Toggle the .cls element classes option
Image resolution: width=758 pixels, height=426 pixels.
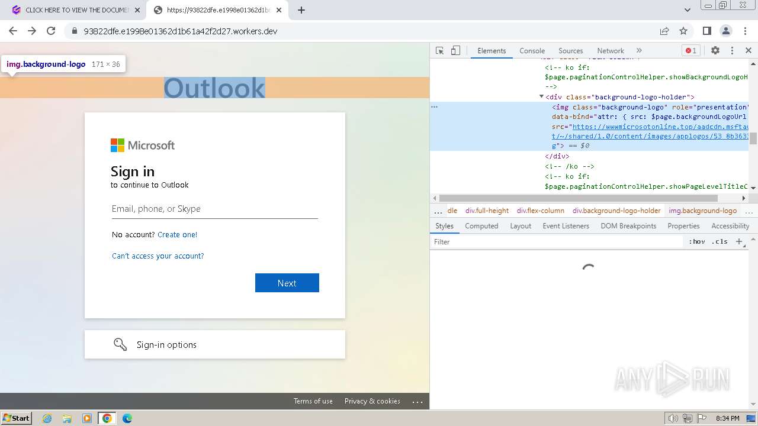pos(720,241)
